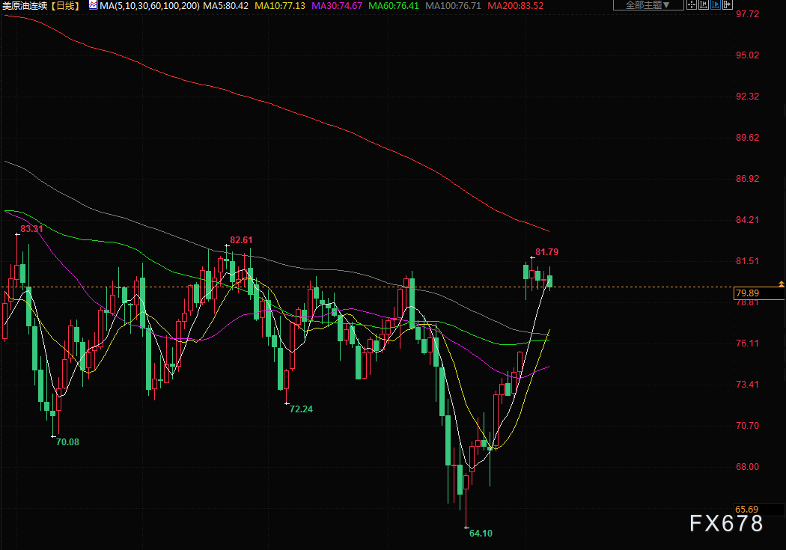
Task: Click the MA indicator chart icon
Action: click(94, 5)
